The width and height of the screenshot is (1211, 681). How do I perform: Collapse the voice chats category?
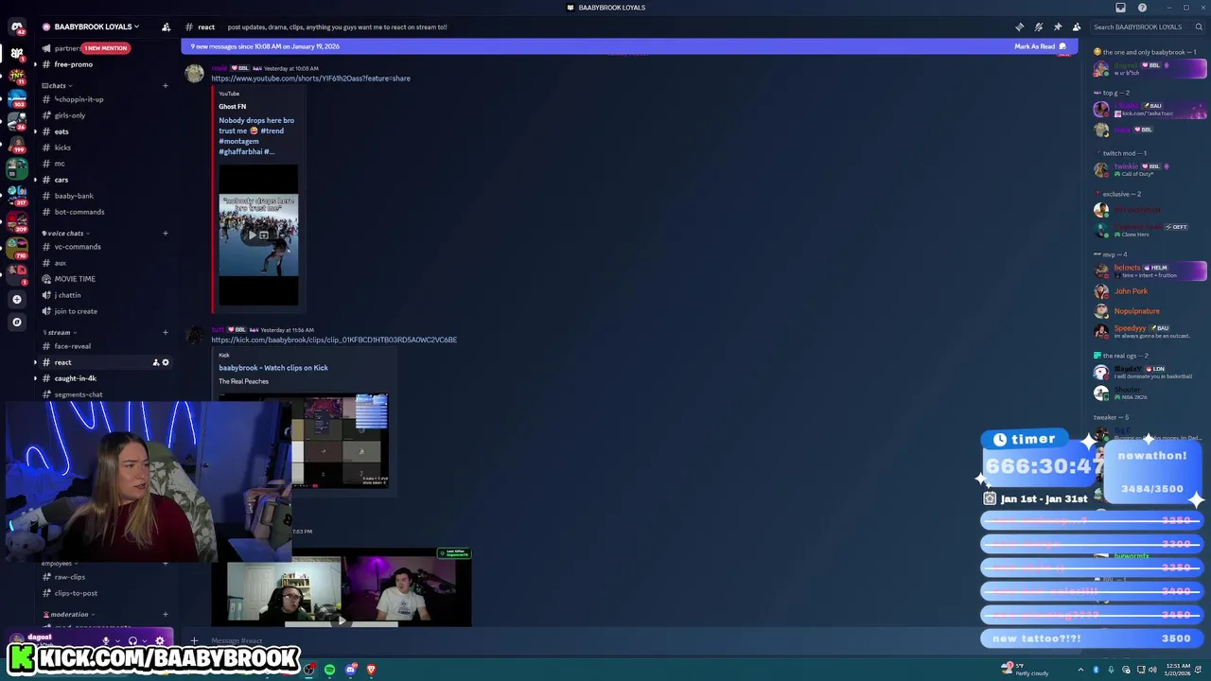[x=65, y=233]
